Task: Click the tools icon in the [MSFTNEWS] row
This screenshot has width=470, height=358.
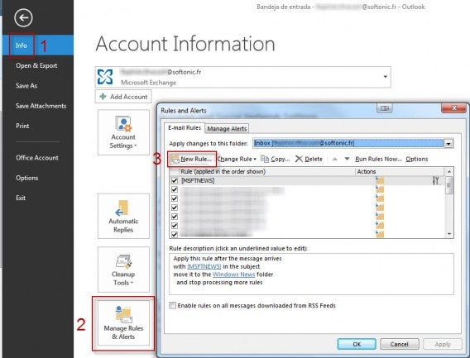Action: coord(435,180)
